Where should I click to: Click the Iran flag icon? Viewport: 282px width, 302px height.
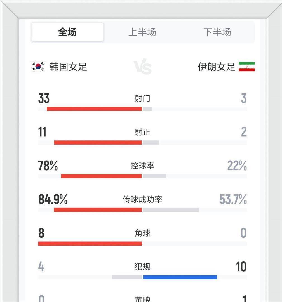point(247,67)
